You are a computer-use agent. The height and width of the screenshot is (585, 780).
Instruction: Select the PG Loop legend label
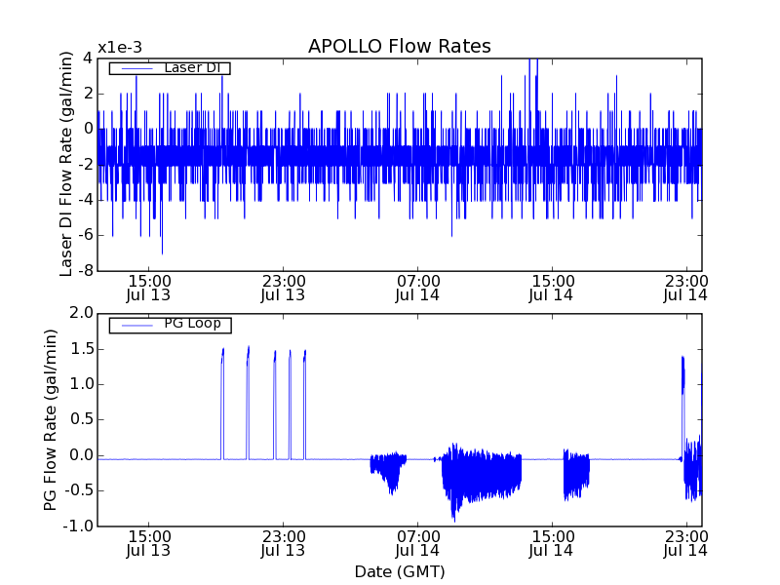coord(192,324)
